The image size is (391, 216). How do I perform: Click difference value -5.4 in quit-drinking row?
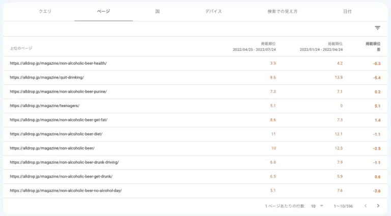(x=377, y=78)
